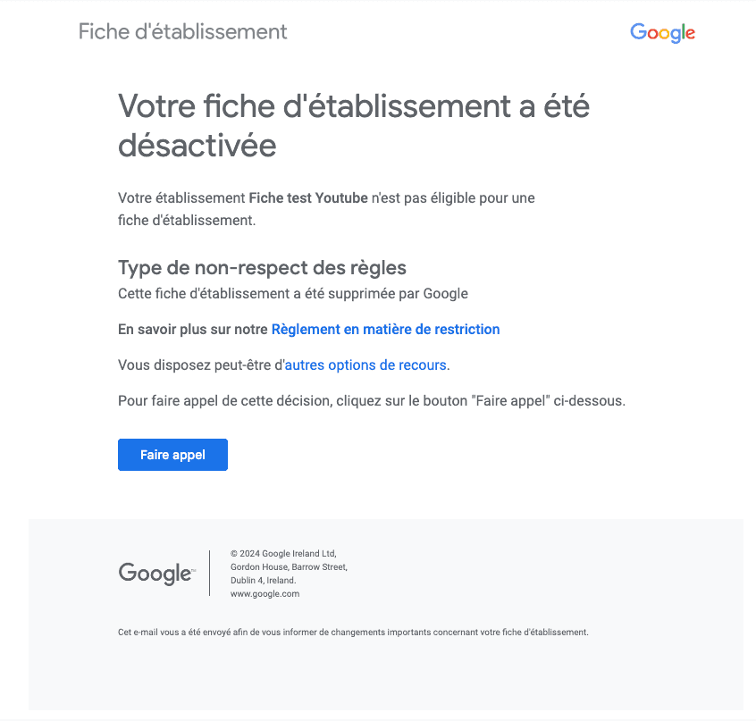Click the bold En savoir plus sur notre text
The height and width of the screenshot is (721, 756).
tap(193, 330)
